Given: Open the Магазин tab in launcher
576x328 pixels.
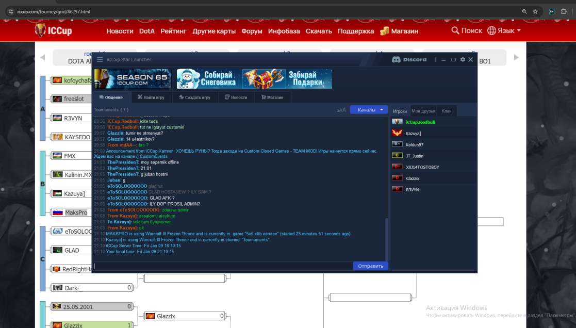Looking at the screenshot, I should click(272, 97).
